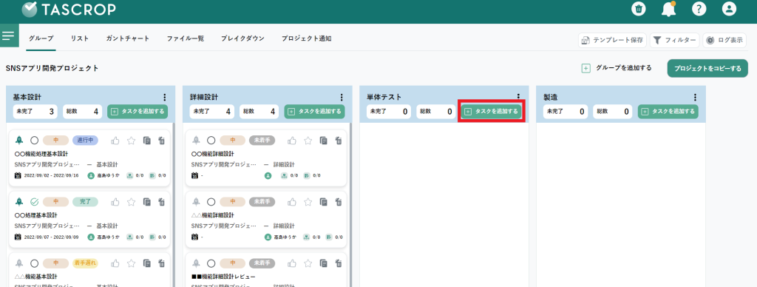Trash the 〇〇処理基本設計 task card
Viewport: 757px width, 287px height.
(162, 202)
